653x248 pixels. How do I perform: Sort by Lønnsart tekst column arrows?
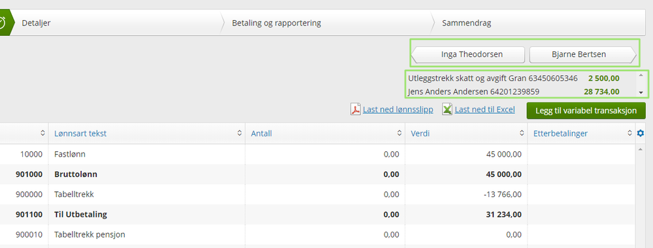239,133
